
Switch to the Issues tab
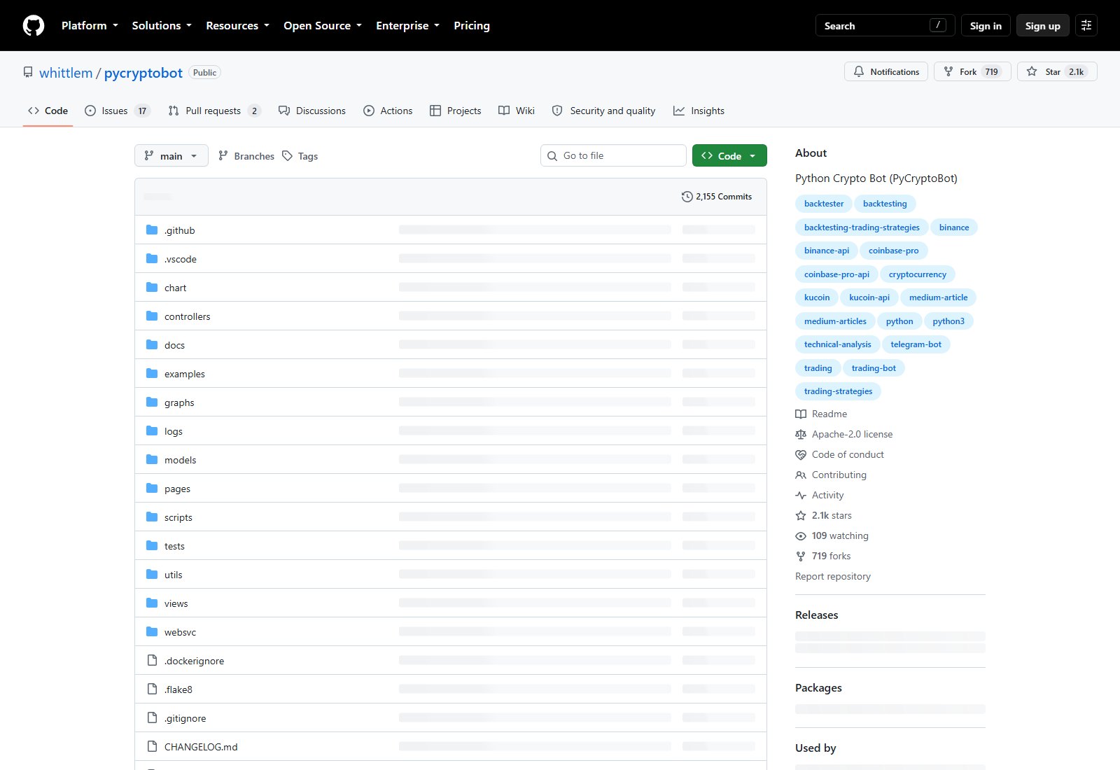tap(117, 111)
